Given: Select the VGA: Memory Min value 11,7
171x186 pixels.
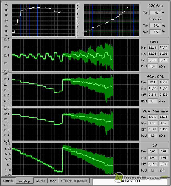Looking at the screenshot, I should pyautogui.click(x=164, y=123).
